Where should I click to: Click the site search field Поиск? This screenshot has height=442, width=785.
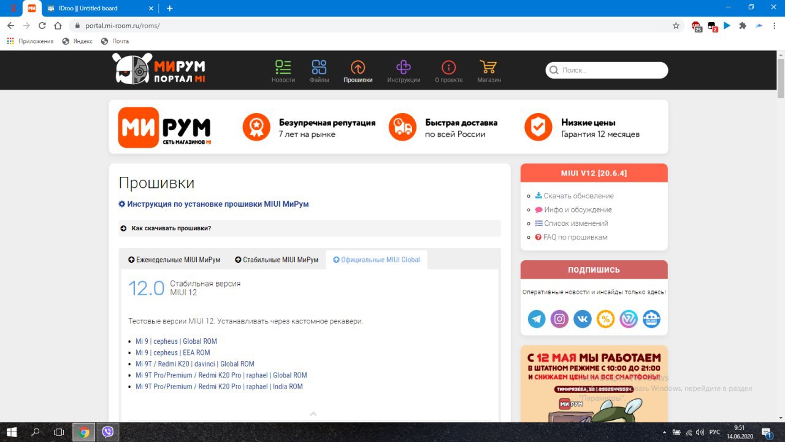pyautogui.click(x=607, y=70)
